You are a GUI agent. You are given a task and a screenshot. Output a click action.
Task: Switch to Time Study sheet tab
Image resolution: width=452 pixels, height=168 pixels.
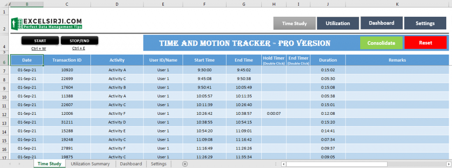coord(49,164)
